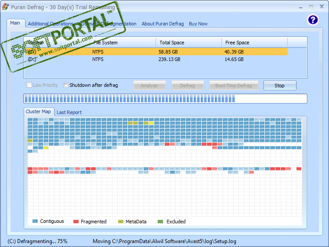Click the 58.85 GB total space value
Screen dimensions: 329x247
(168, 52)
